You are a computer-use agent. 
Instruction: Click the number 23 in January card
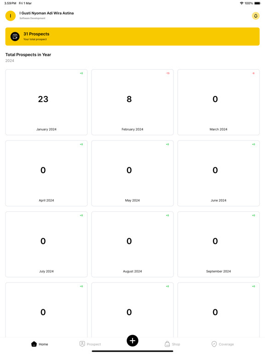[43, 99]
